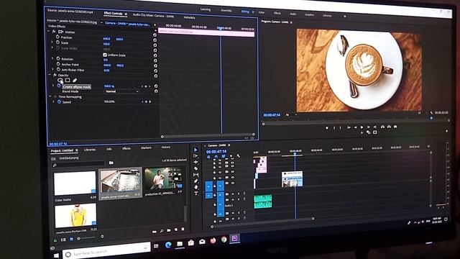Expand the Speed property
The image size is (460, 259).
tap(54, 101)
